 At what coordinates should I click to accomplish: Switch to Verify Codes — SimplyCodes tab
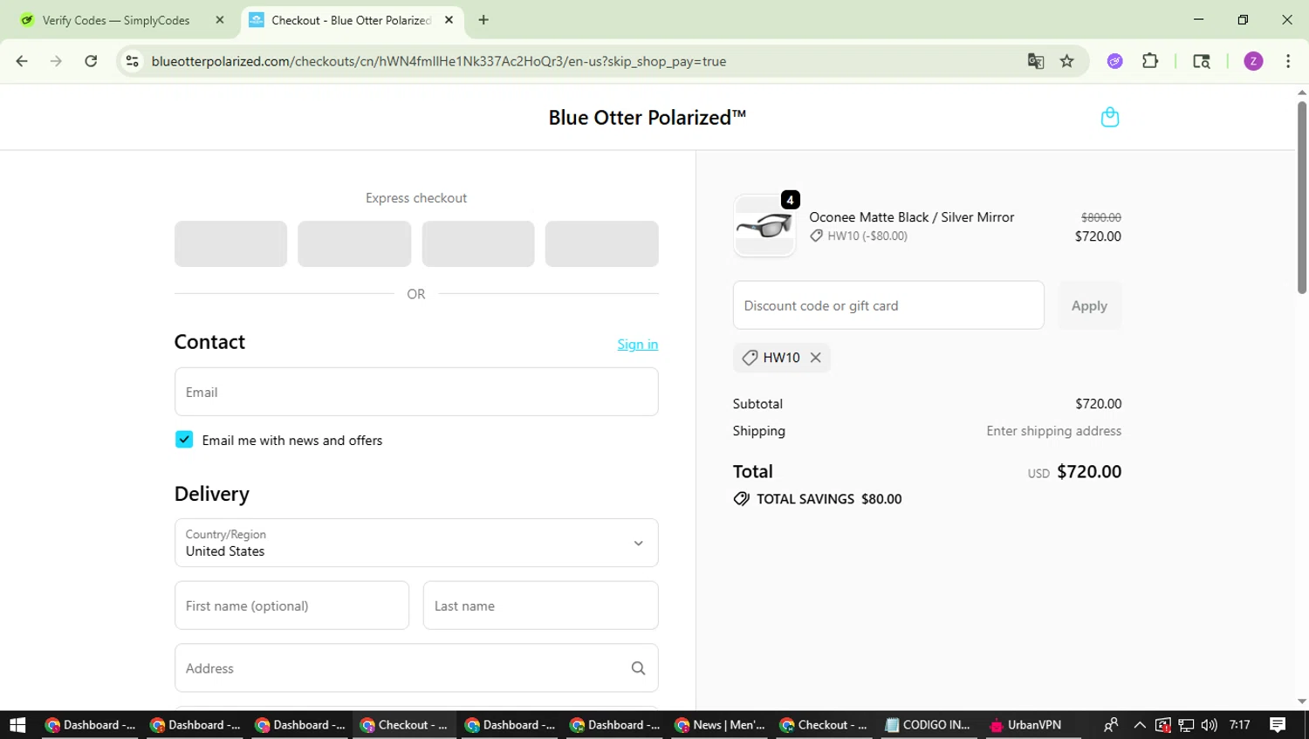click(x=116, y=20)
